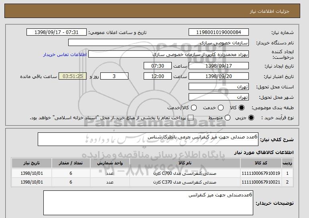
Task: Click product code 1111100067910021
Action: (261, 182)
